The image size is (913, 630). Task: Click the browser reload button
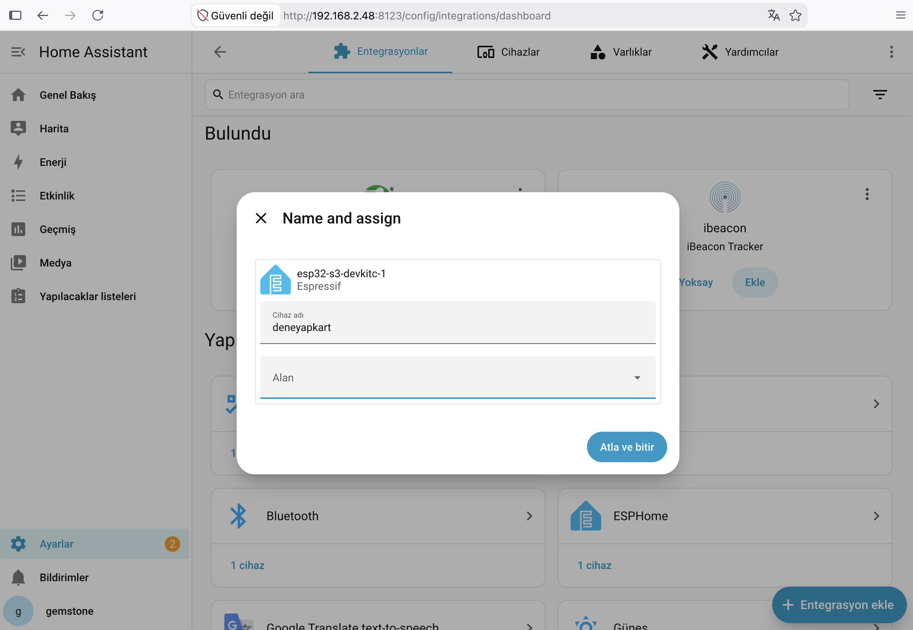coord(98,15)
